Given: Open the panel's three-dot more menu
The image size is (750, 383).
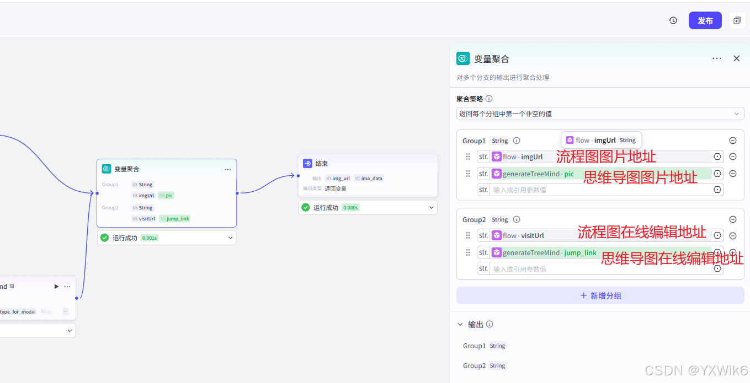Looking at the screenshot, I should coord(716,58).
